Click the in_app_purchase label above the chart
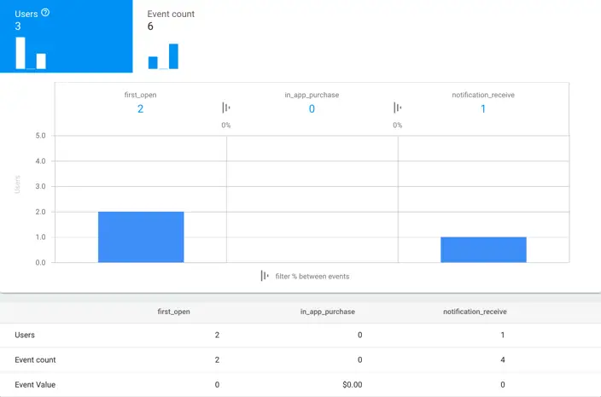601x397 pixels. tap(312, 95)
